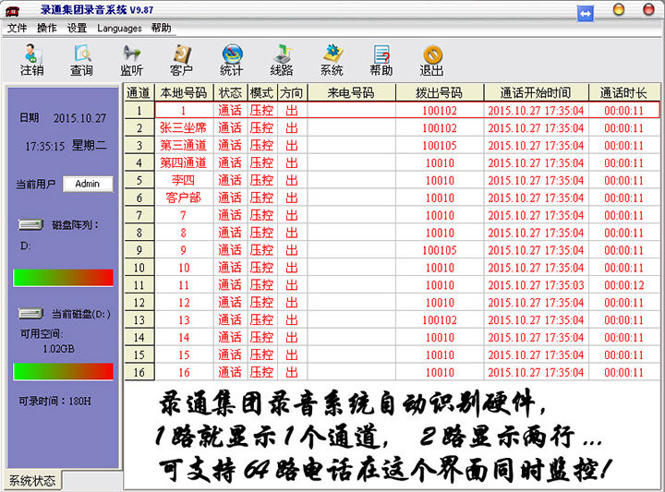The height and width of the screenshot is (492, 665).
Task: Select the 第四通道 local number cell
Action: click(184, 162)
